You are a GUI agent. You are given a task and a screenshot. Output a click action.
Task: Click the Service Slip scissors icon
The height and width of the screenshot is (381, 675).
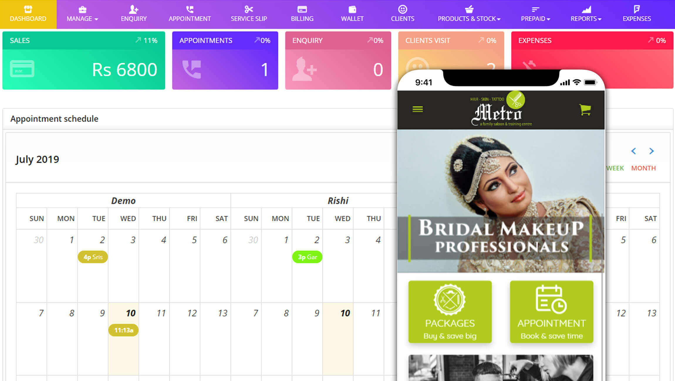[249, 9]
